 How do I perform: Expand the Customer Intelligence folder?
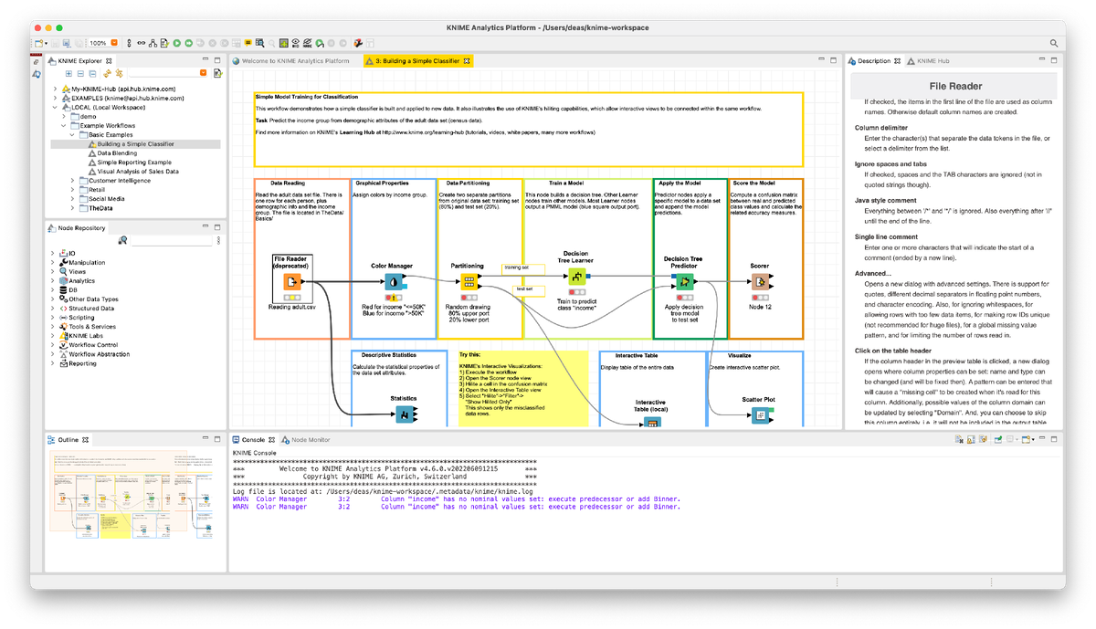71,181
